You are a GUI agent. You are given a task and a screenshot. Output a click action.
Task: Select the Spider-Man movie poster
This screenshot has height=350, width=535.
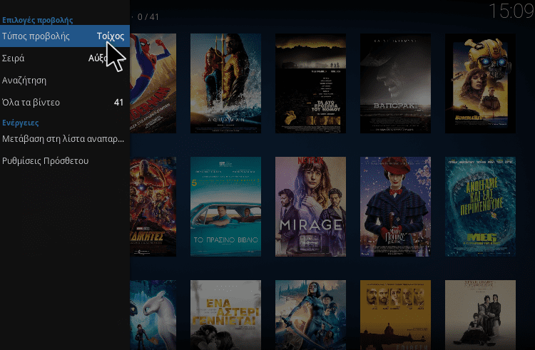point(153,83)
